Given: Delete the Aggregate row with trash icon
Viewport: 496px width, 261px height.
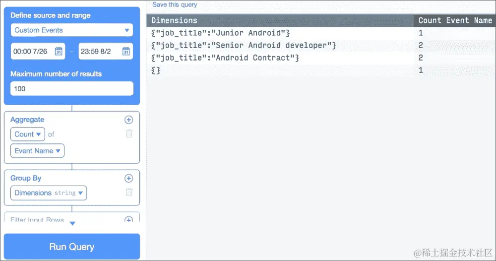Looking at the screenshot, I should point(129,134).
